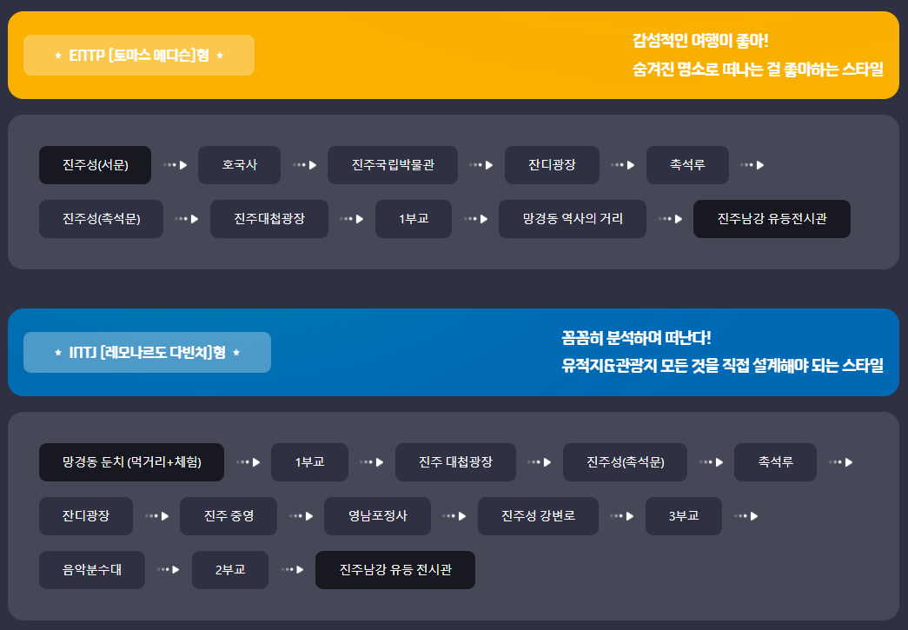
Task: Select the 망경동 역사의 거리 stop
Action: click(x=572, y=219)
